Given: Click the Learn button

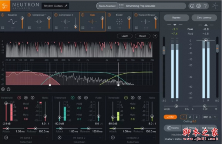Looking at the screenshot, I should point(125,36).
